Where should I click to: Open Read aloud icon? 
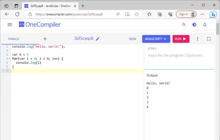[x=118, y=14]
